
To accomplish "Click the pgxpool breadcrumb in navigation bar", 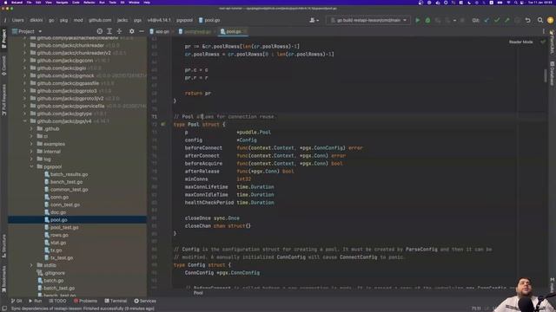I will pyautogui.click(x=185, y=21).
